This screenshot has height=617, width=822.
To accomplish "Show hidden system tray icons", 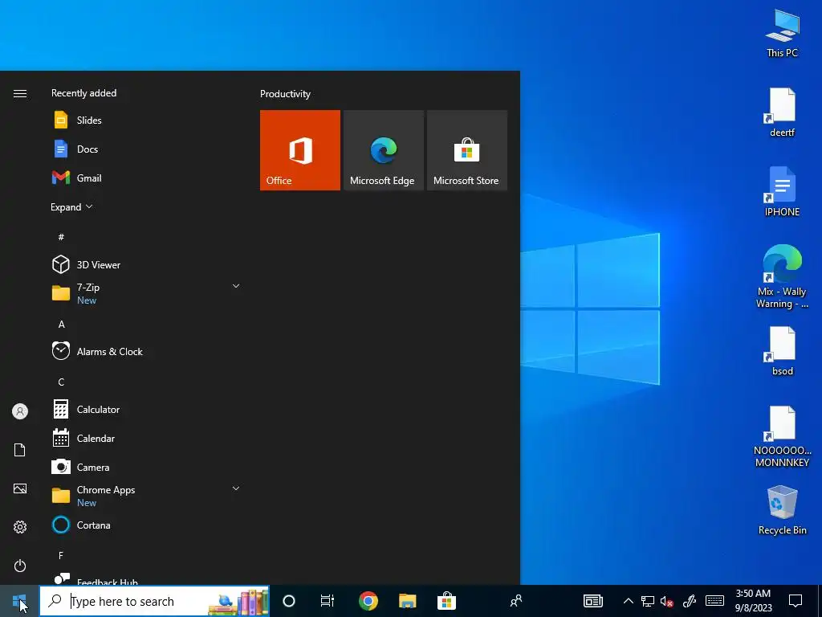I will tap(628, 601).
